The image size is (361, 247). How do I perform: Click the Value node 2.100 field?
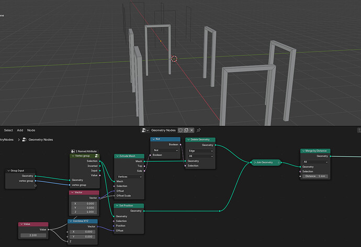click(33, 236)
